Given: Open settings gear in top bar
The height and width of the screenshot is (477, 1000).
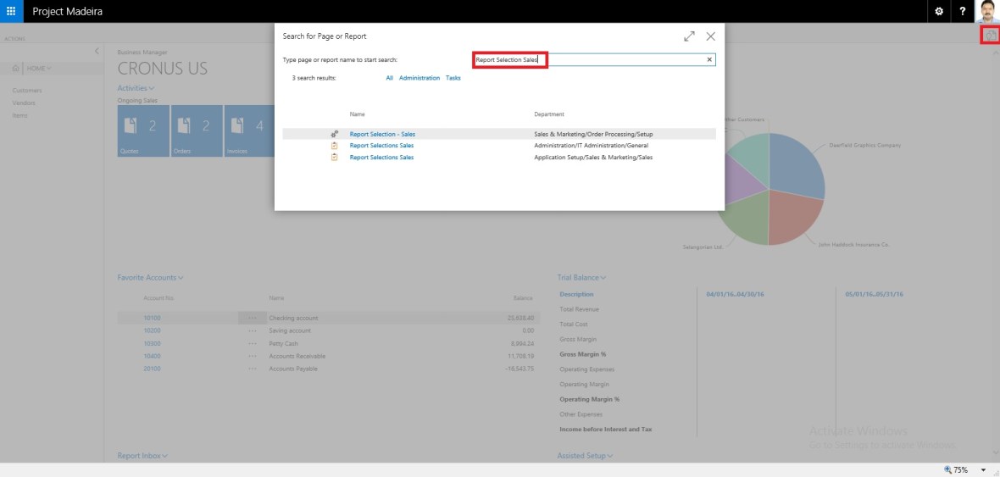Looking at the screenshot, I should coord(938,11).
